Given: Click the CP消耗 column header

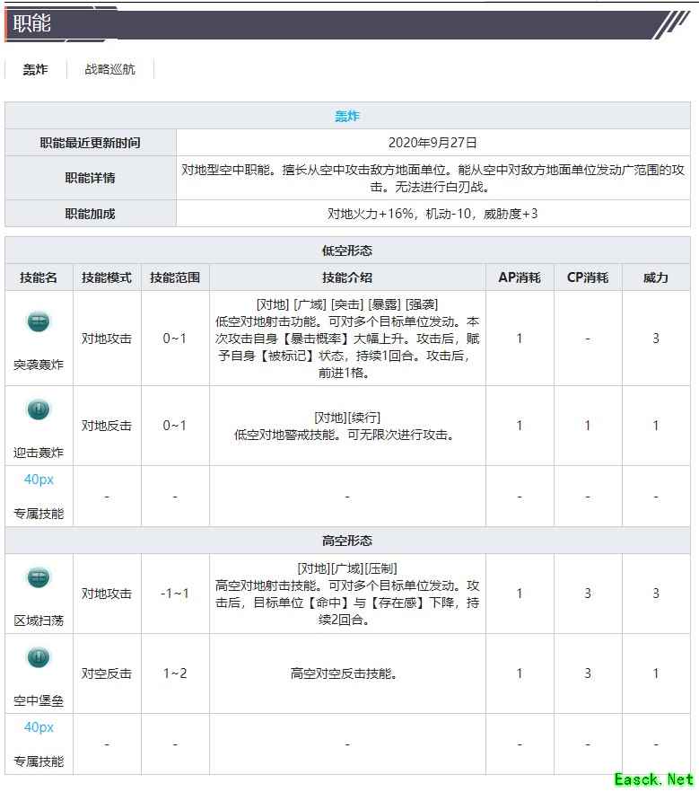Looking at the screenshot, I should coord(588,277).
